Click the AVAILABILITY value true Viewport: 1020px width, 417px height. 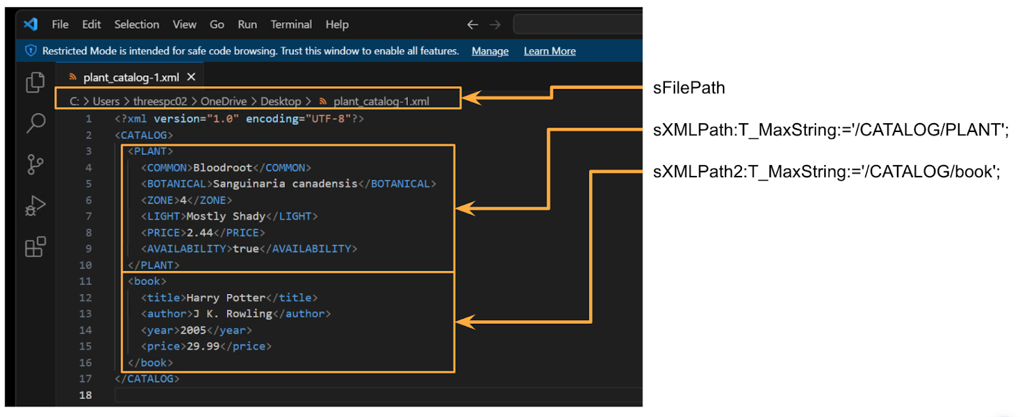pyautogui.click(x=246, y=249)
